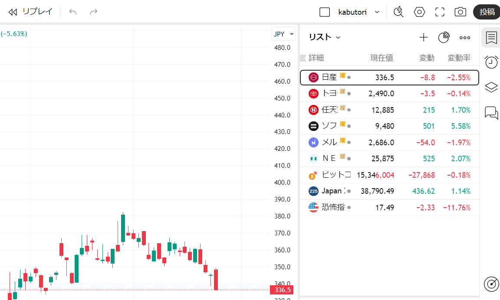Toggle fullscreen mode
The height and width of the screenshot is (300, 500).
(440, 12)
